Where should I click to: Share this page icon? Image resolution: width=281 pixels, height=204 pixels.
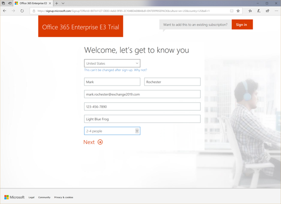point(267,11)
